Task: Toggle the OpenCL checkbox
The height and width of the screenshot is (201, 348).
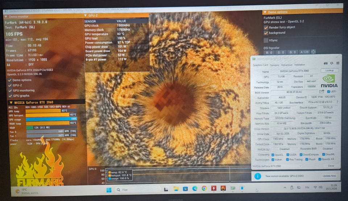Action: click(x=273, y=155)
